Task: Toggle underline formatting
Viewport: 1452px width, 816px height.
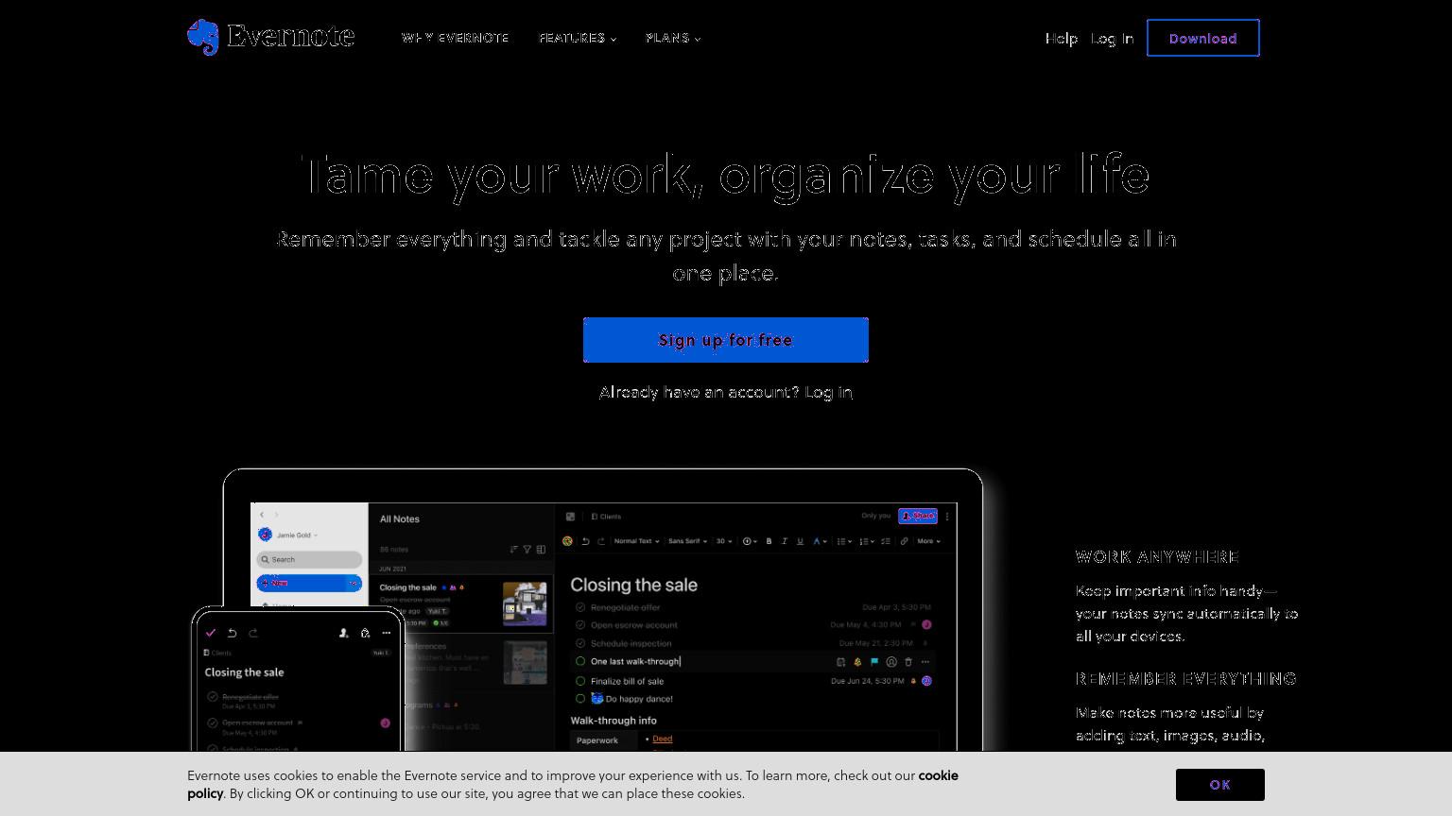Action: [800, 541]
